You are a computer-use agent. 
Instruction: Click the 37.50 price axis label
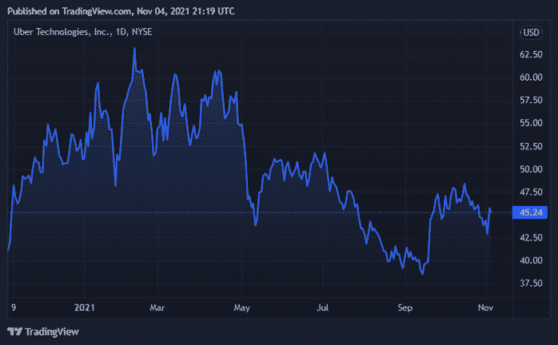tap(531, 284)
